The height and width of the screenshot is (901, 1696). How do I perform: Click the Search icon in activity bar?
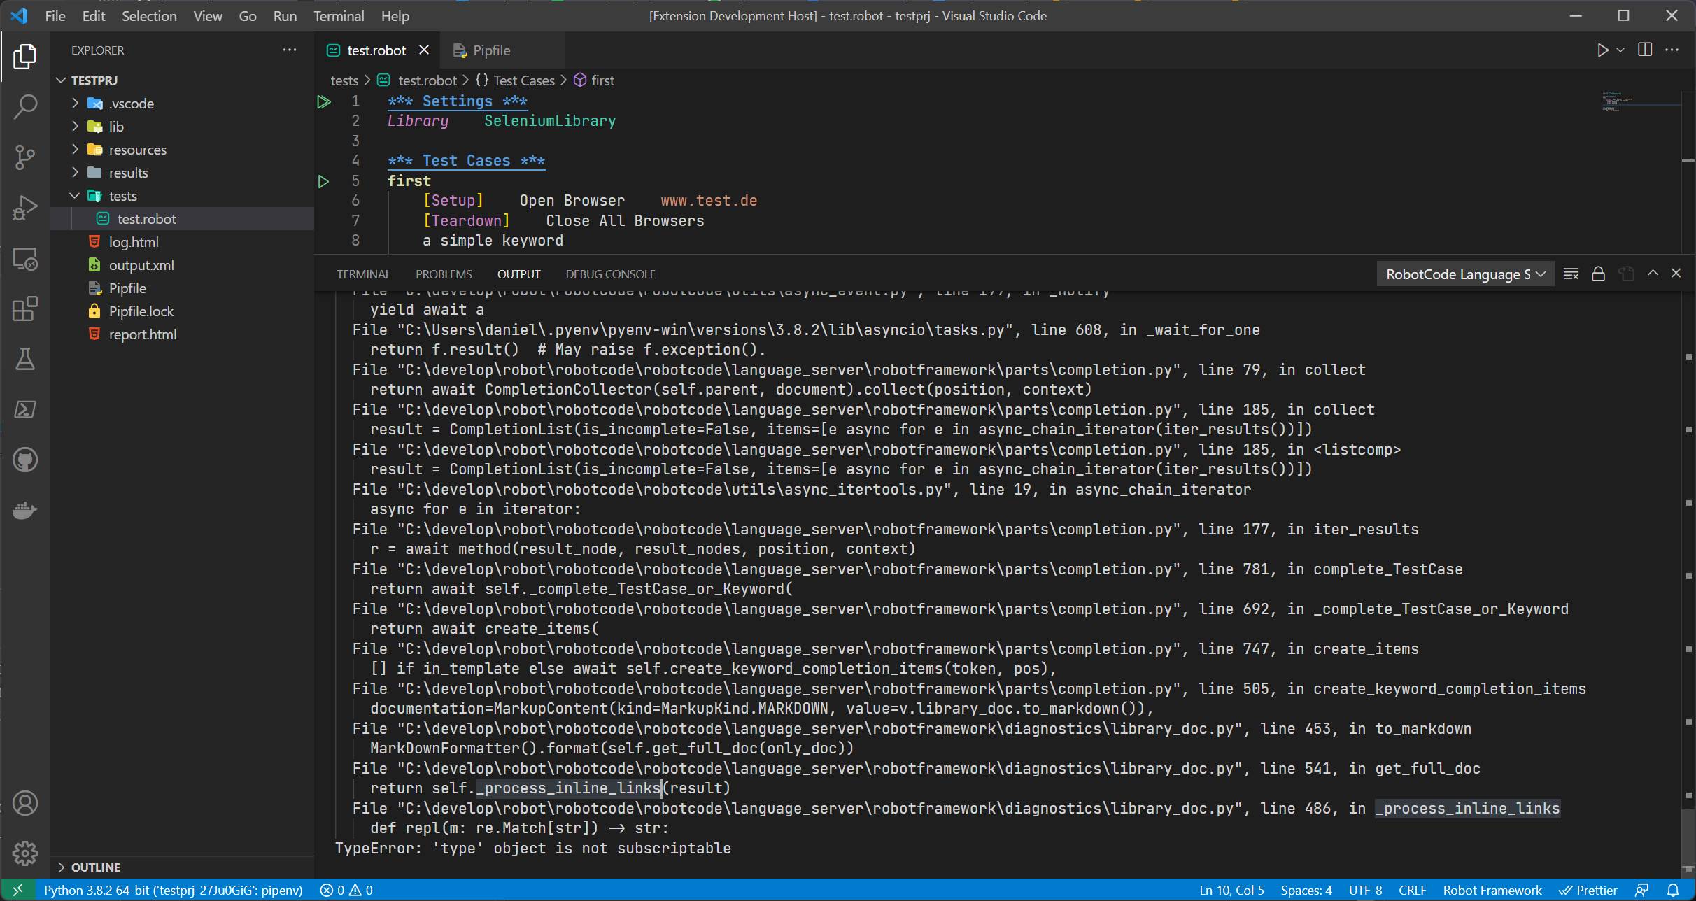coord(25,106)
